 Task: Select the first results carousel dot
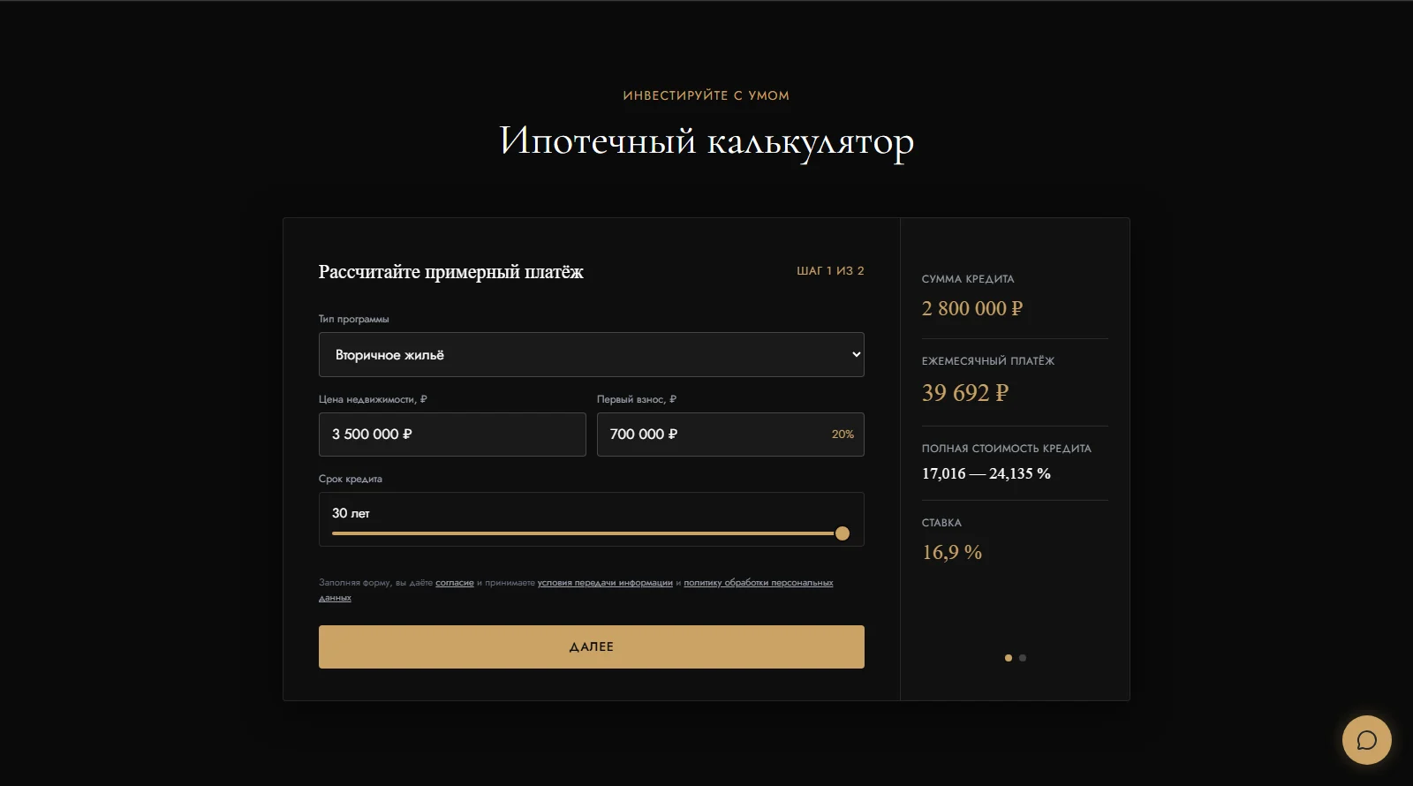[x=1009, y=658]
